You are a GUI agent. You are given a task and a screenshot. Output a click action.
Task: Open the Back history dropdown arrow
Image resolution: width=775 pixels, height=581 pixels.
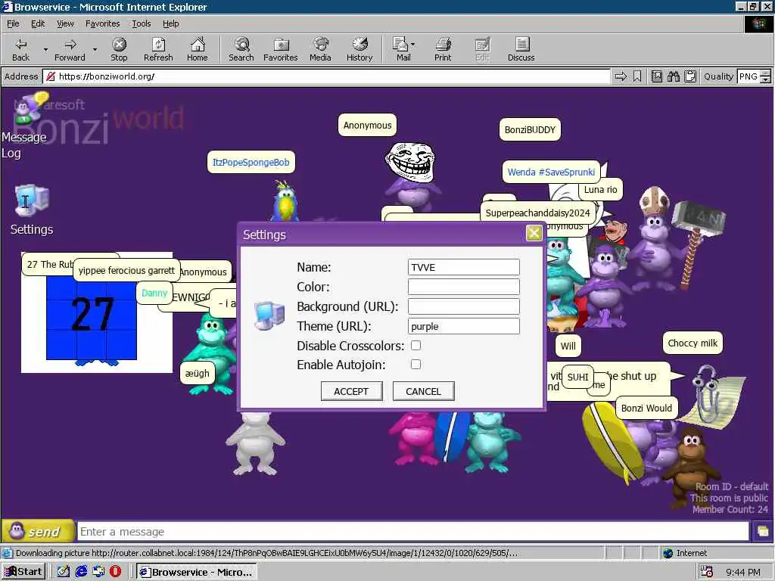(45, 49)
